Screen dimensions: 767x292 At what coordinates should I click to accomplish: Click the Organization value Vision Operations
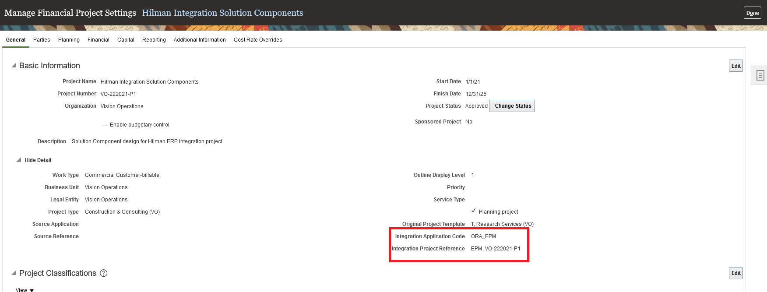coord(122,106)
